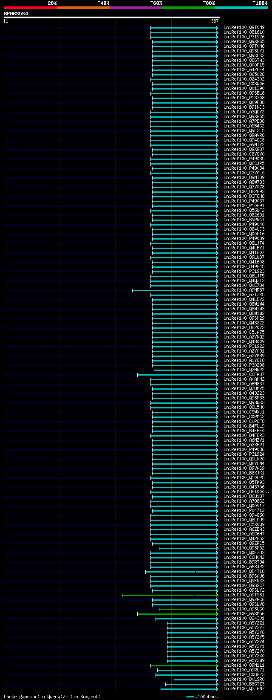Screen dimensions: 272x700
Task: Select the label UniRef100_Q8LJT4
Action: coord(244,243)
